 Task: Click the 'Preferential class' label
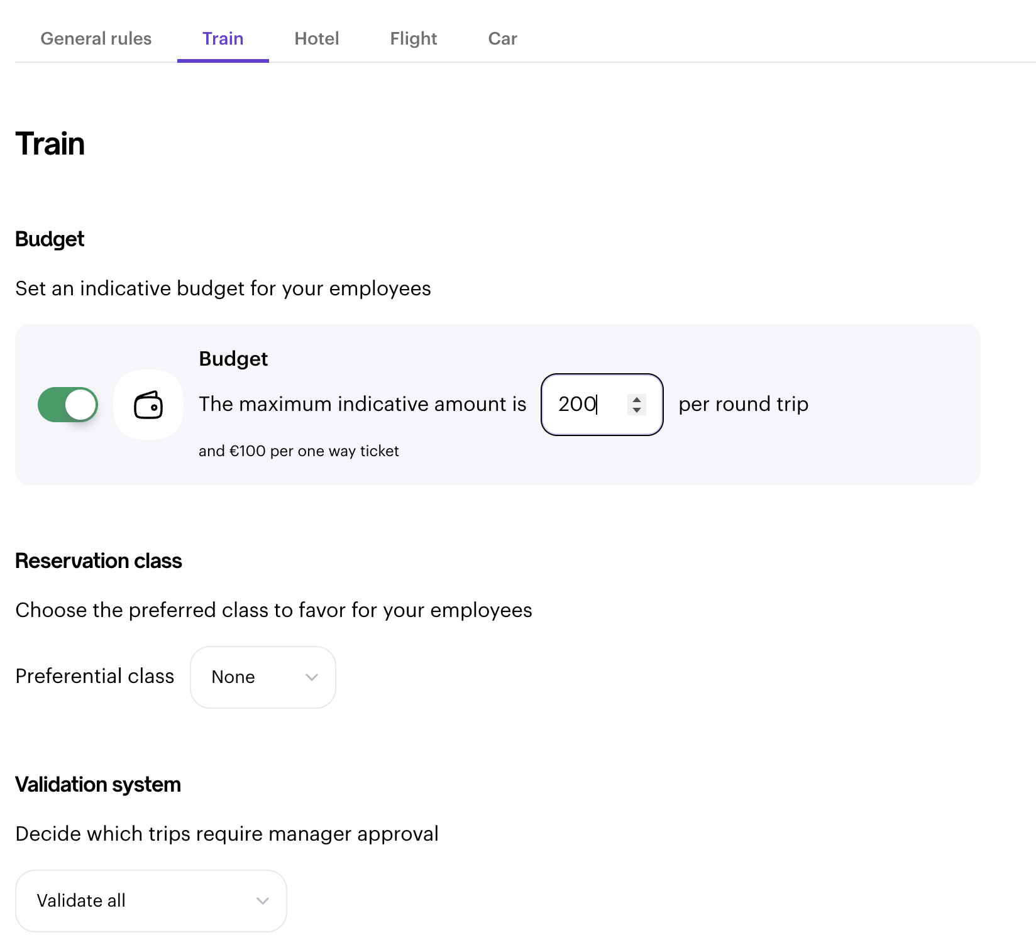coord(95,676)
